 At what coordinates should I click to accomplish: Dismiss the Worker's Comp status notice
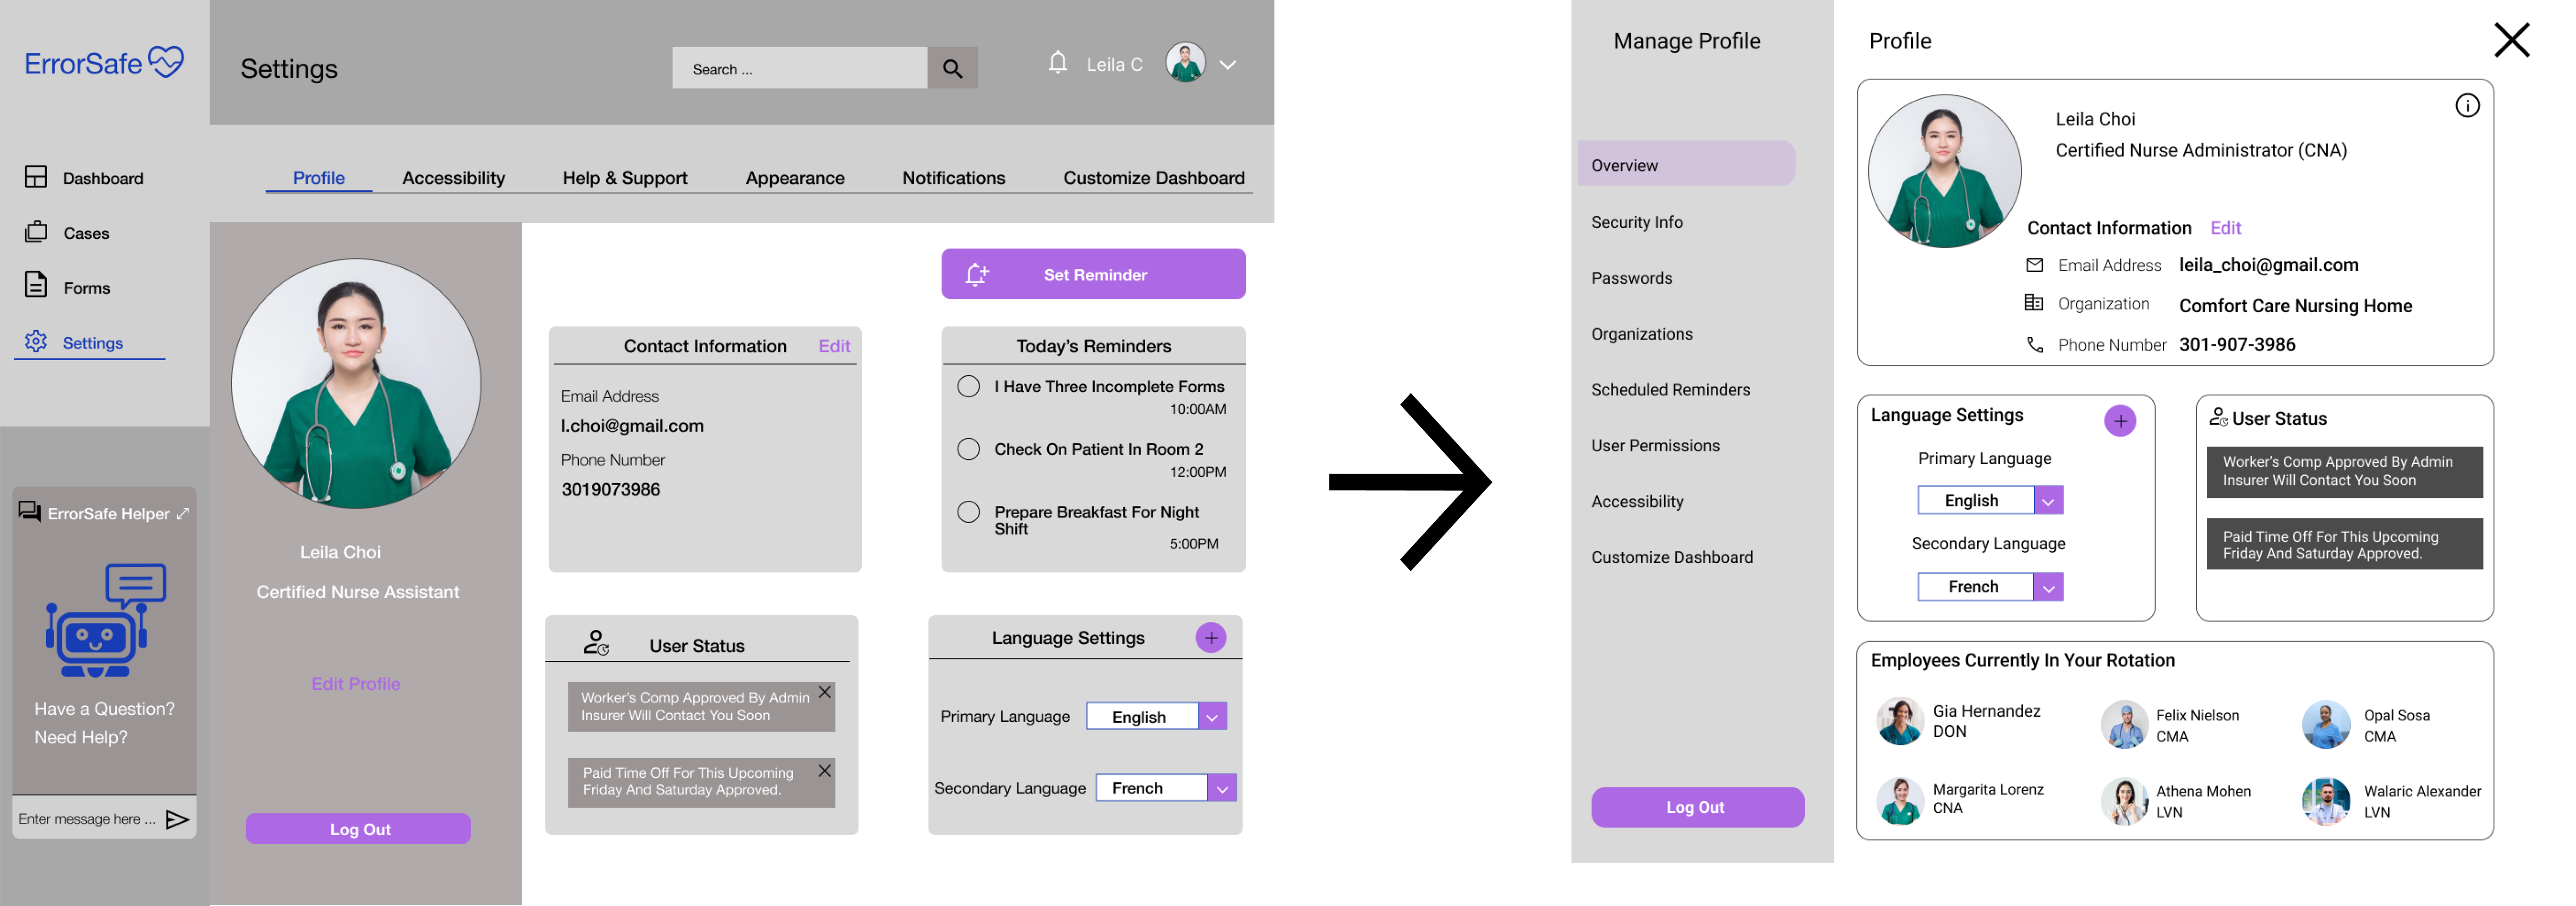(825, 692)
